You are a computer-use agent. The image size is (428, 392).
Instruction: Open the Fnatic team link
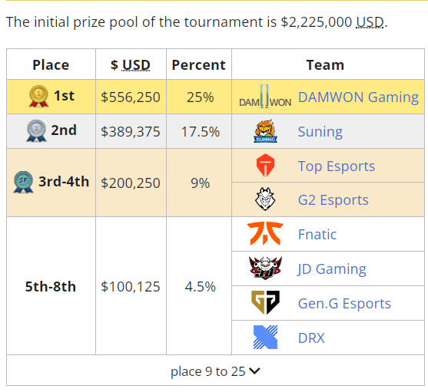pyautogui.click(x=317, y=234)
